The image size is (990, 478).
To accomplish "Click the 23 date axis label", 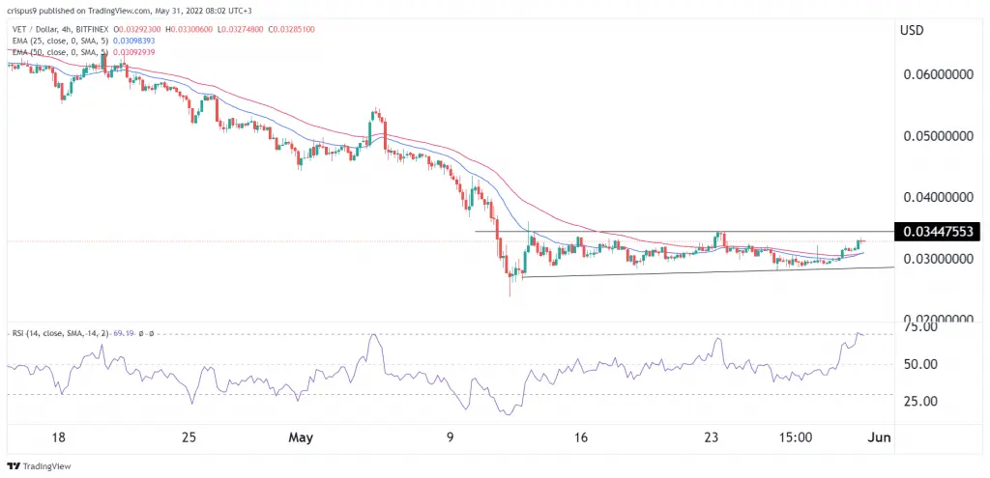I will tap(712, 437).
